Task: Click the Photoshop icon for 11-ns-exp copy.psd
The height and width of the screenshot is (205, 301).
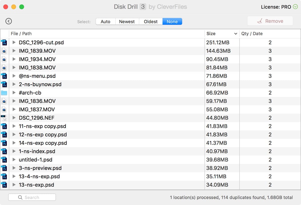Action: coord(4,126)
